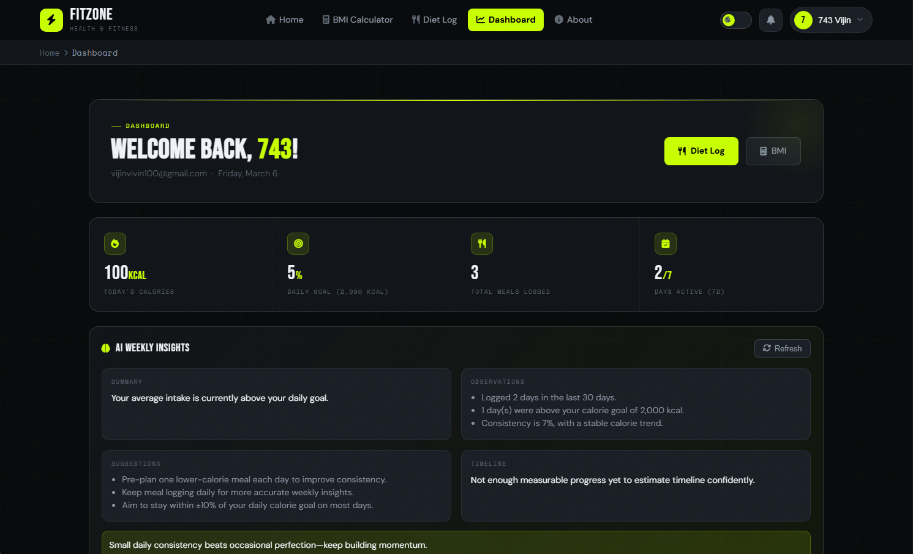The height and width of the screenshot is (554, 913).
Task: Select the highlighted Dashboard nav tab
Action: pyautogui.click(x=506, y=20)
